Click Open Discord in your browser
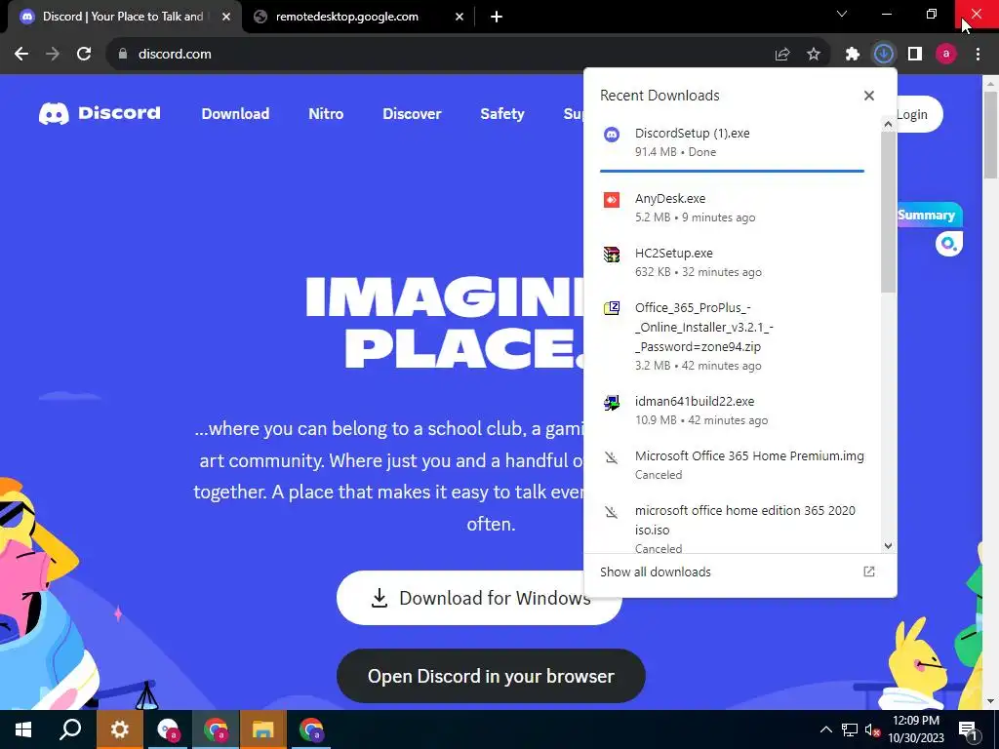Screen dimensions: 999x749 pyautogui.click(x=491, y=676)
